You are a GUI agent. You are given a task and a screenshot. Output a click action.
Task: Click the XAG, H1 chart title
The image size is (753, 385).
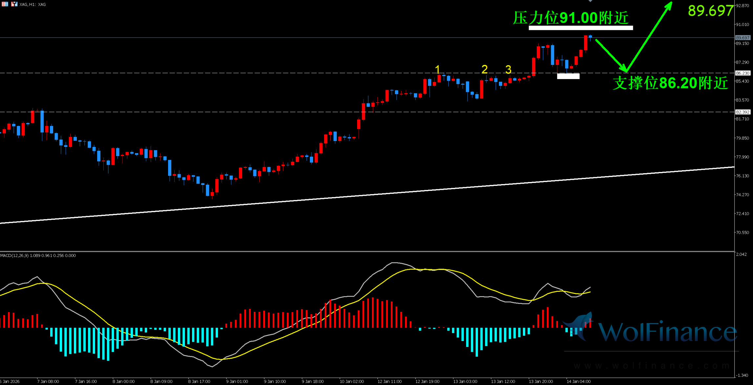tap(32, 4)
